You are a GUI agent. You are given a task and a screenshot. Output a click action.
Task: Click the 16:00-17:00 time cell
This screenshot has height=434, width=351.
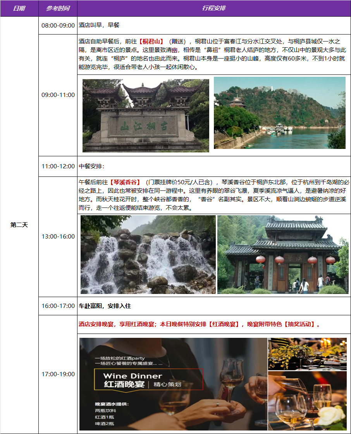[58, 306]
